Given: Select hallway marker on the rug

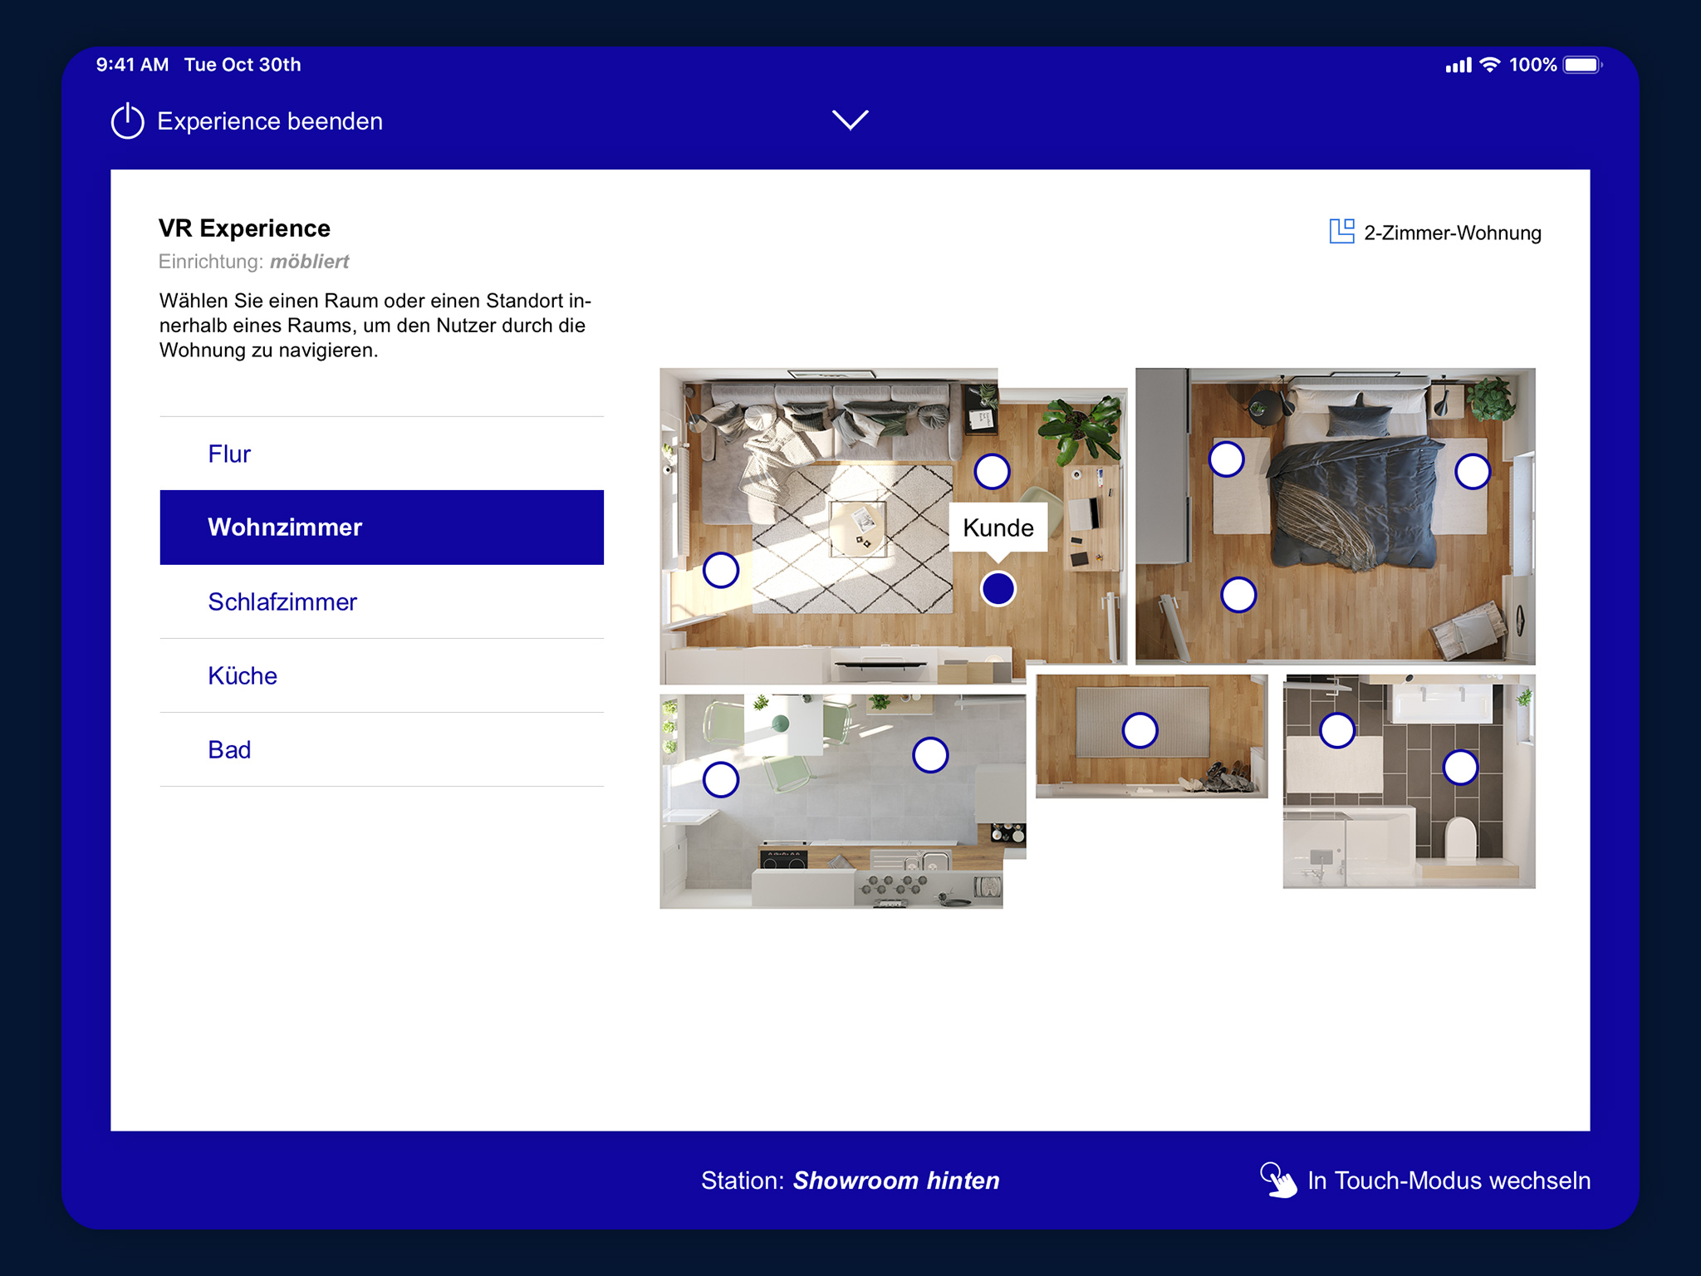Looking at the screenshot, I should [1140, 730].
